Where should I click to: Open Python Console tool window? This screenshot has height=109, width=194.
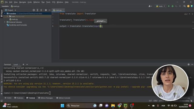click(x=63, y=98)
